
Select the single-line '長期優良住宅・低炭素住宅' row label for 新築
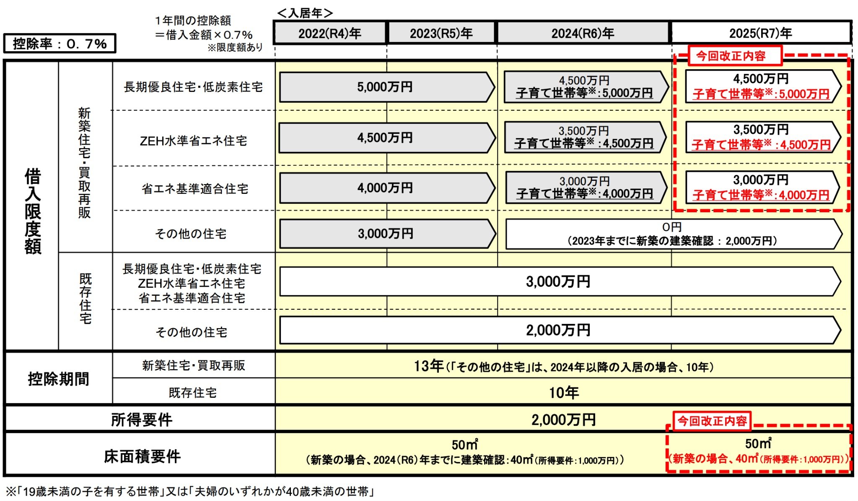tap(193, 87)
